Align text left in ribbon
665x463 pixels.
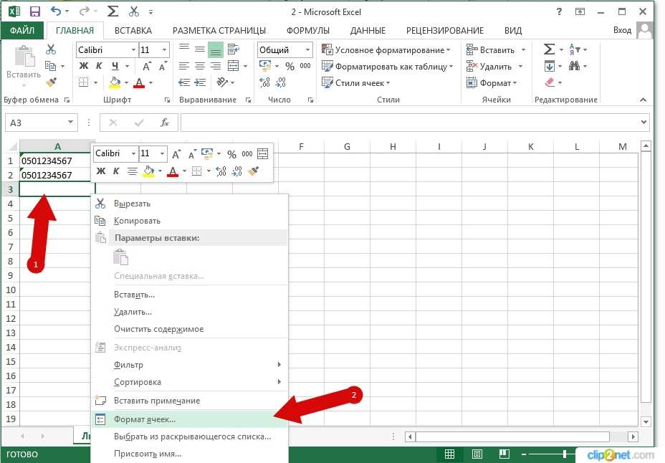pyautogui.click(x=183, y=66)
